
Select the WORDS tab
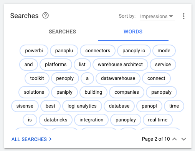point(133,32)
